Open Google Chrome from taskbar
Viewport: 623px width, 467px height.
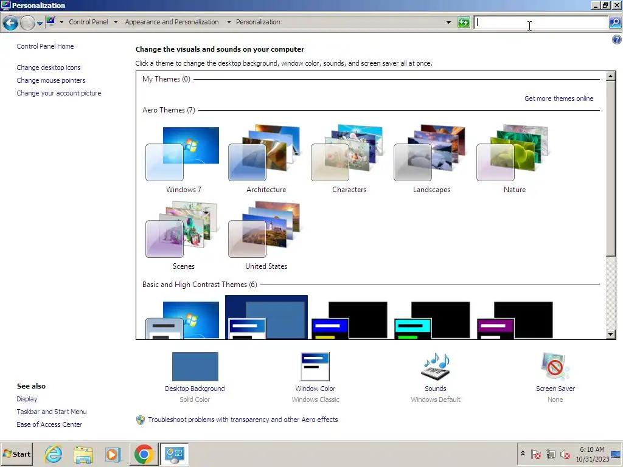[144, 454]
